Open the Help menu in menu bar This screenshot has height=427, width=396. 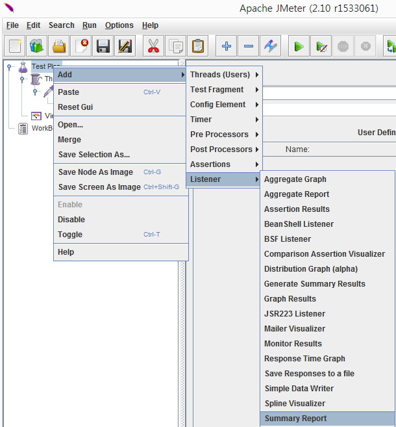click(150, 25)
